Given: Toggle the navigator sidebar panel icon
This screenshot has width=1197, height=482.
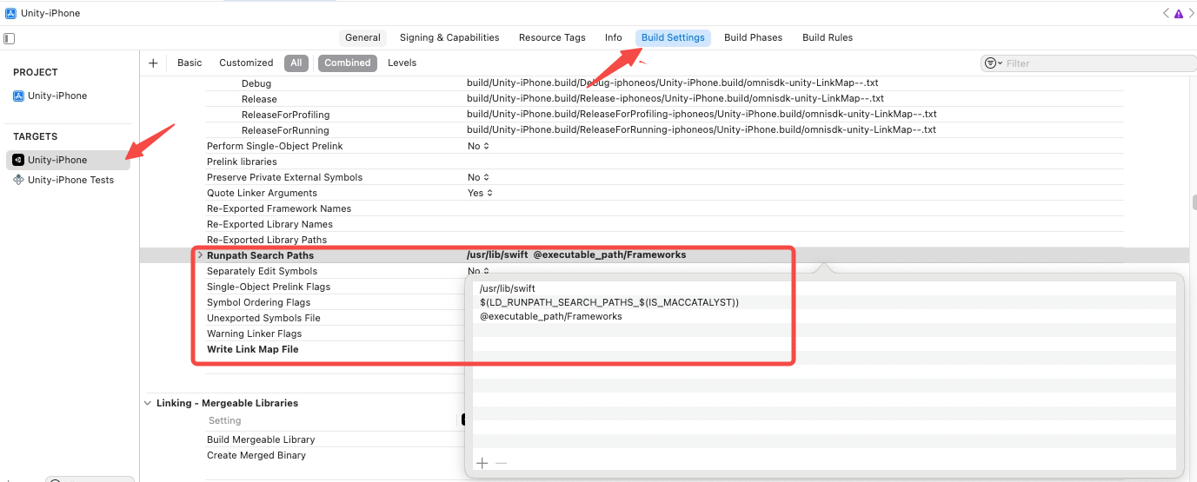Looking at the screenshot, I should 9,38.
